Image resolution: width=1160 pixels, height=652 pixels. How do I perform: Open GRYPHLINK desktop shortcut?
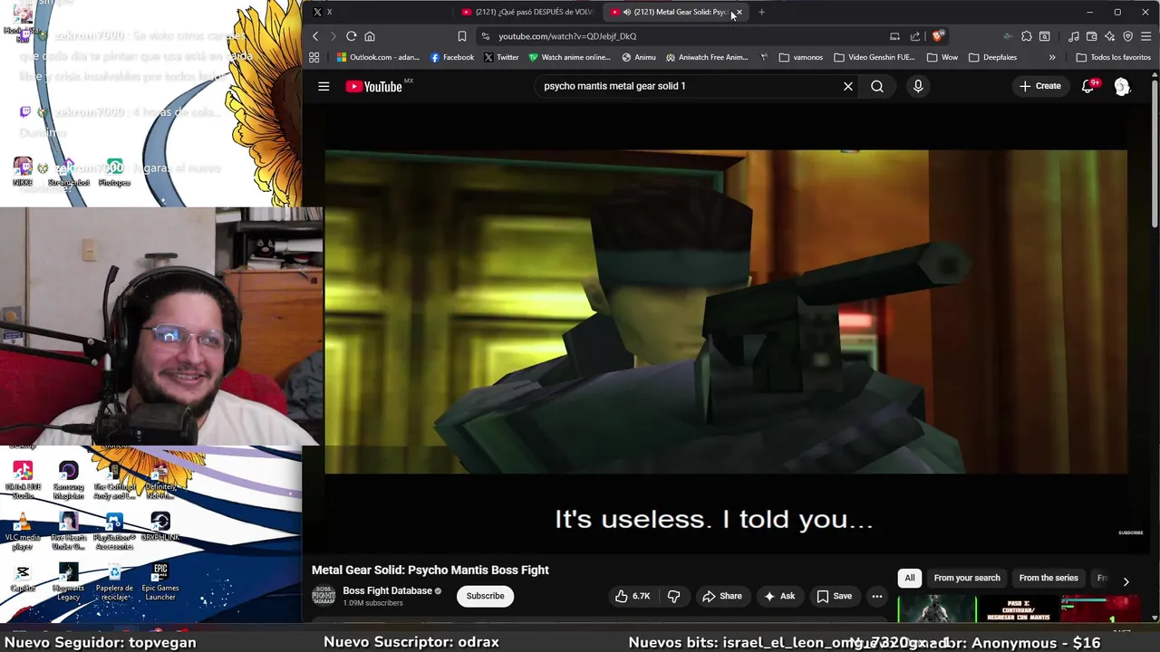click(x=160, y=527)
